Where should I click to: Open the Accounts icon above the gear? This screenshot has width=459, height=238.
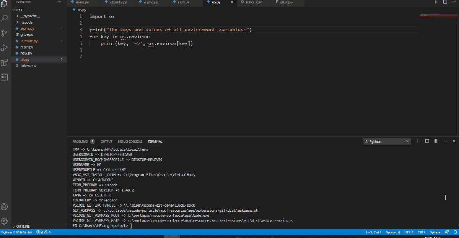click(x=4, y=206)
